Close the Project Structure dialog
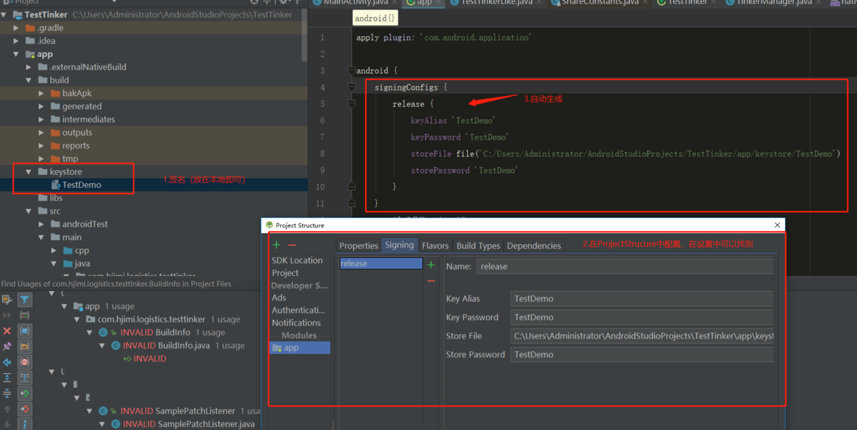 778,225
